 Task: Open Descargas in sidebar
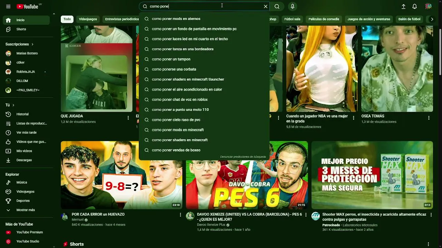tap(26, 160)
